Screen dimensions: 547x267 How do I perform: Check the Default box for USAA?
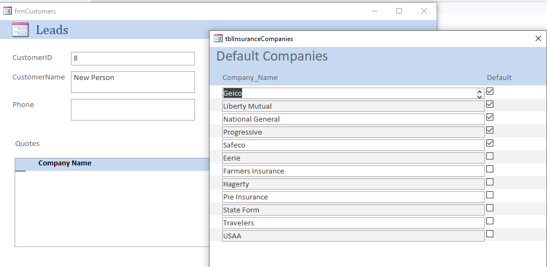(490, 233)
